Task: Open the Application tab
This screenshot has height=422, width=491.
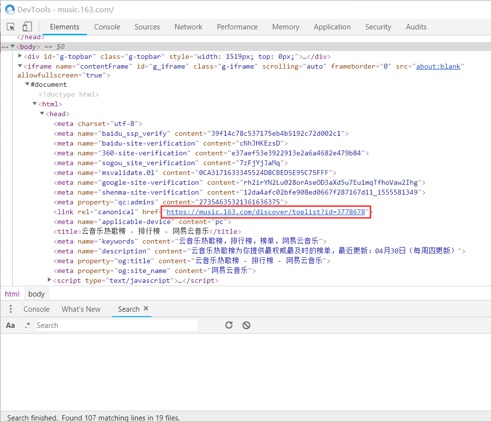Action: pos(332,27)
